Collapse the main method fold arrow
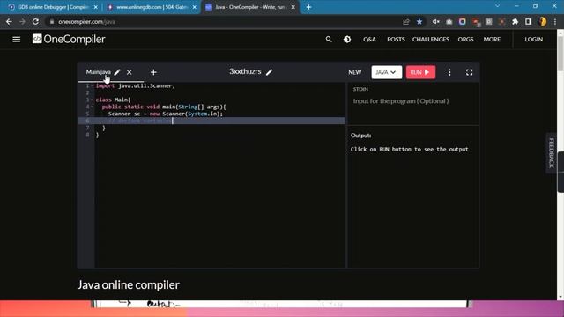 coord(92,107)
